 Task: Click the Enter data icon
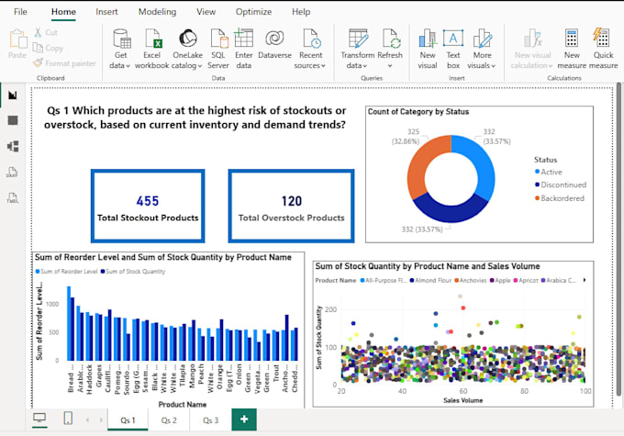click(243, 39)
